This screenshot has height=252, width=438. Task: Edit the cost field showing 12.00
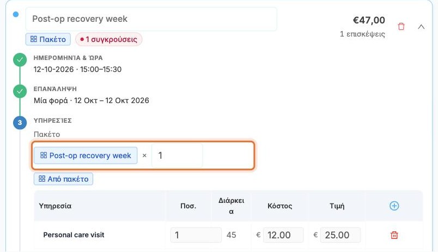(283, 235)
